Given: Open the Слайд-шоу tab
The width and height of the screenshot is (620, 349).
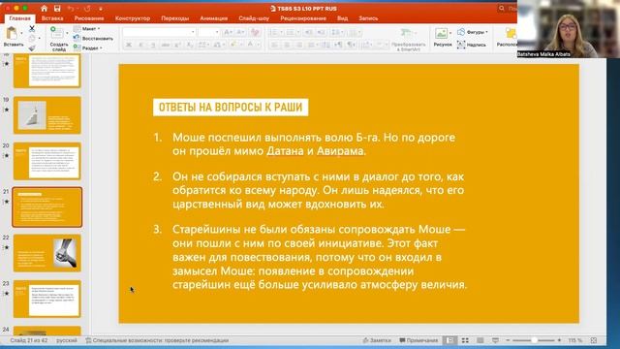Looking at the screenshot, I should click(x=254, y=18).
